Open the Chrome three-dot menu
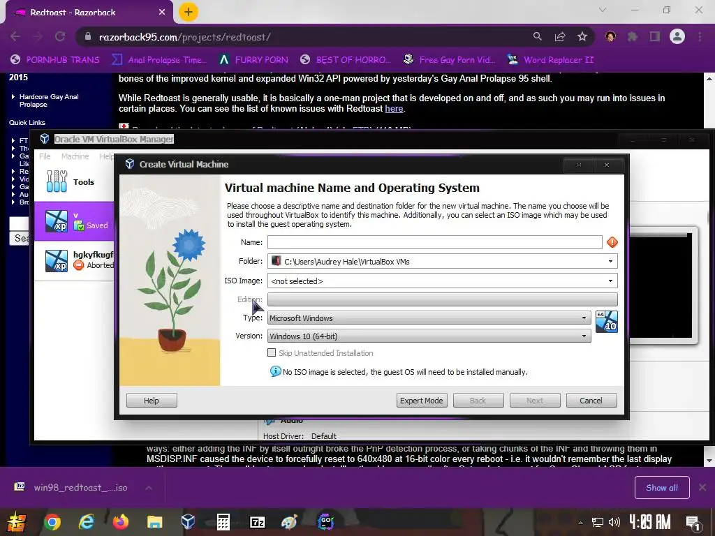The height and width of the screenshot is (536, 715). (700, 36)
